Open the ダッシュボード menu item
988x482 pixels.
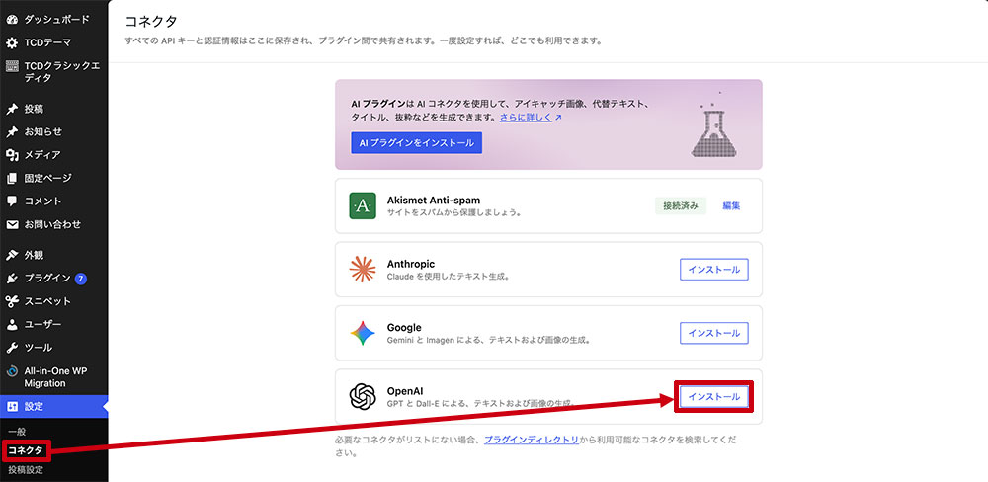(x=54, y=20)
